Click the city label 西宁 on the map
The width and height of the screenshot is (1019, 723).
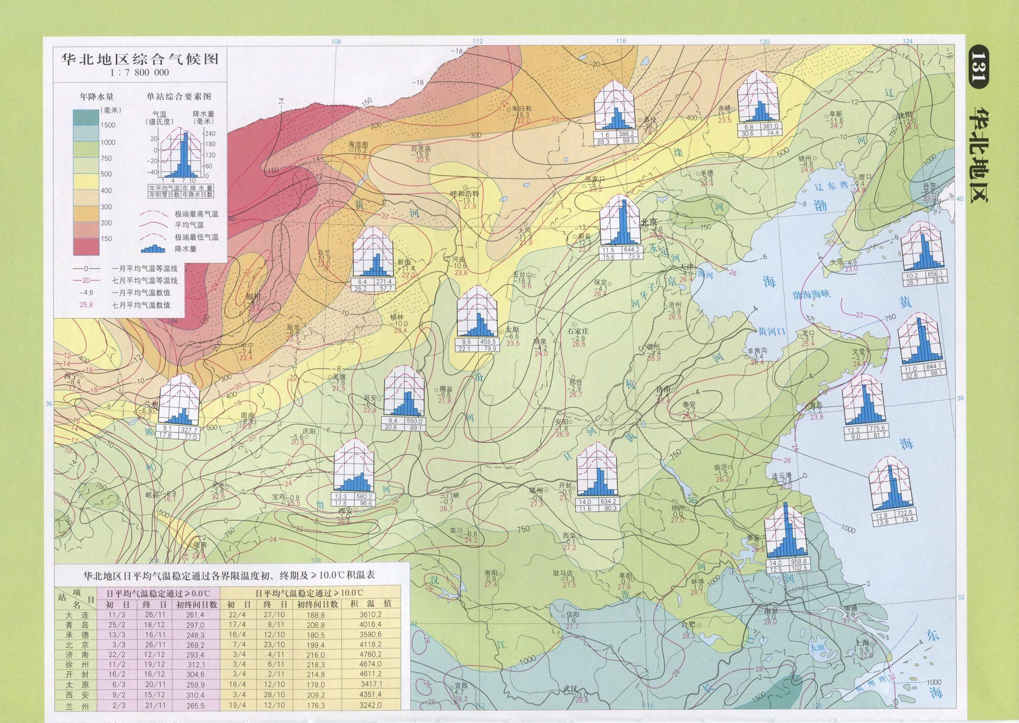(x=71, y=376)
